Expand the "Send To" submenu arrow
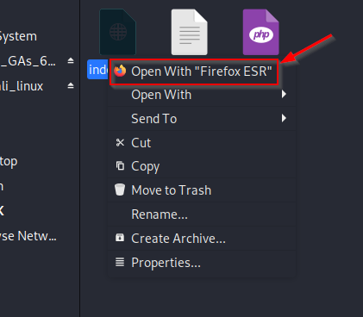 tap(284, 118)
